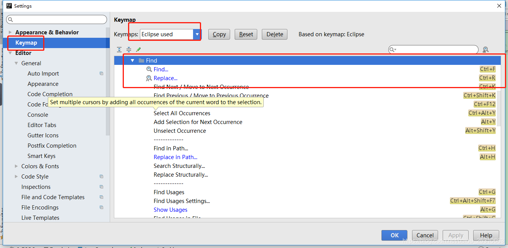Image resolution: width=508 pixels, height=248 pixels.
Task: Collapse the Find group in keymap tree
Action: 133,61
